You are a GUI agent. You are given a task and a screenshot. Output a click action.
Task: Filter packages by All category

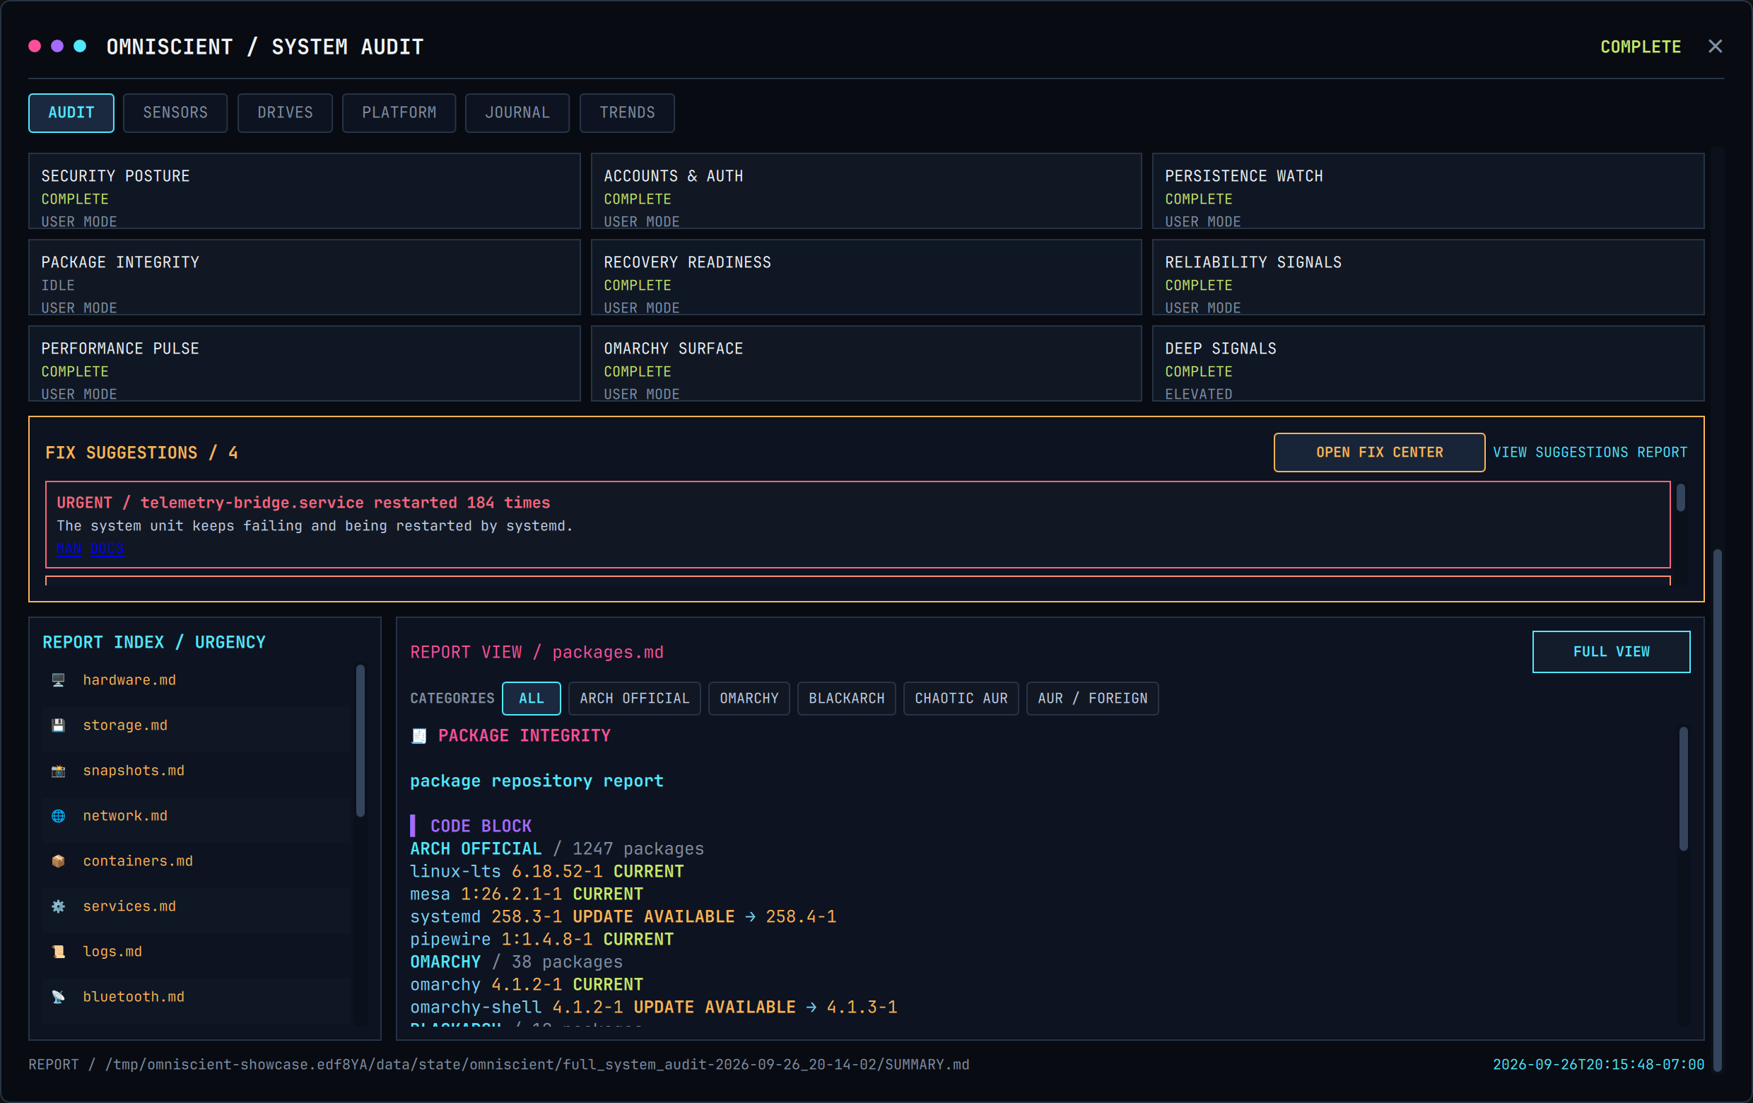click(x=532, y=698)
